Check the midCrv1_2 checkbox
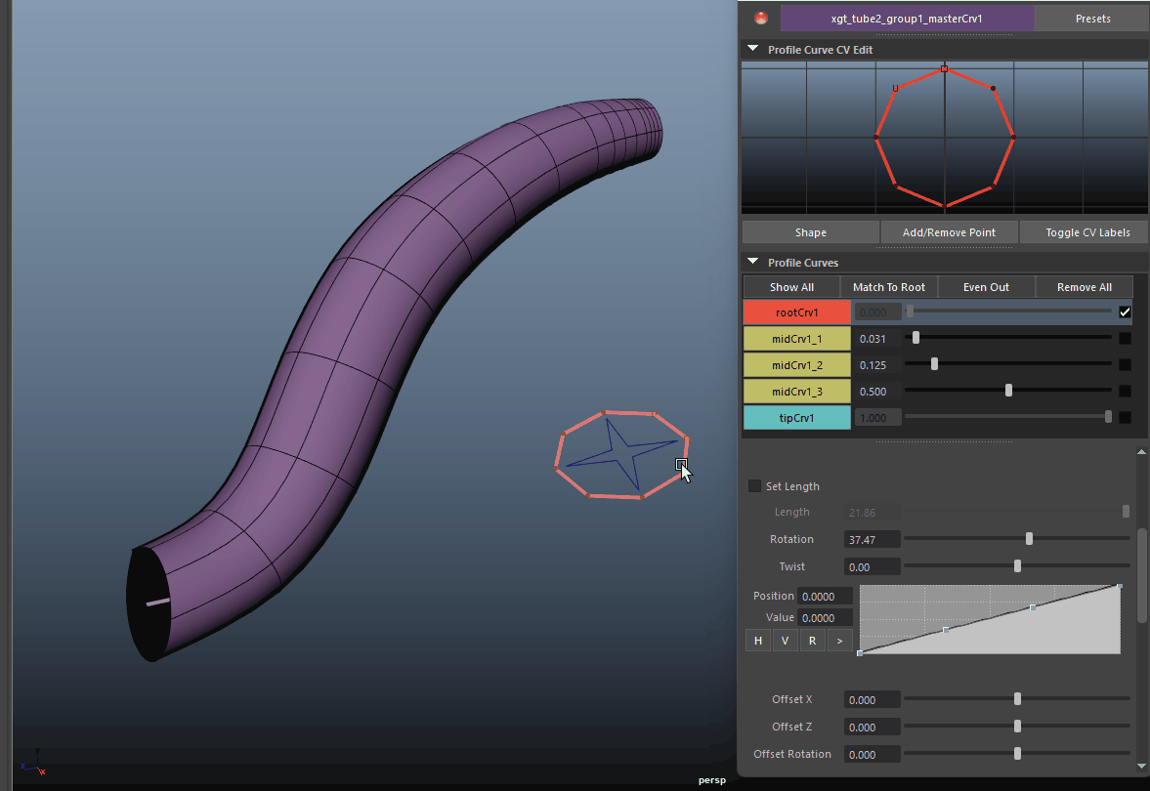Viewport: 1150px width, 791px height. 1125,364
